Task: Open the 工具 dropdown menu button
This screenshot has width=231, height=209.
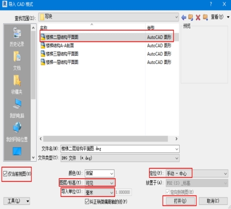Action: pos(17,201)
